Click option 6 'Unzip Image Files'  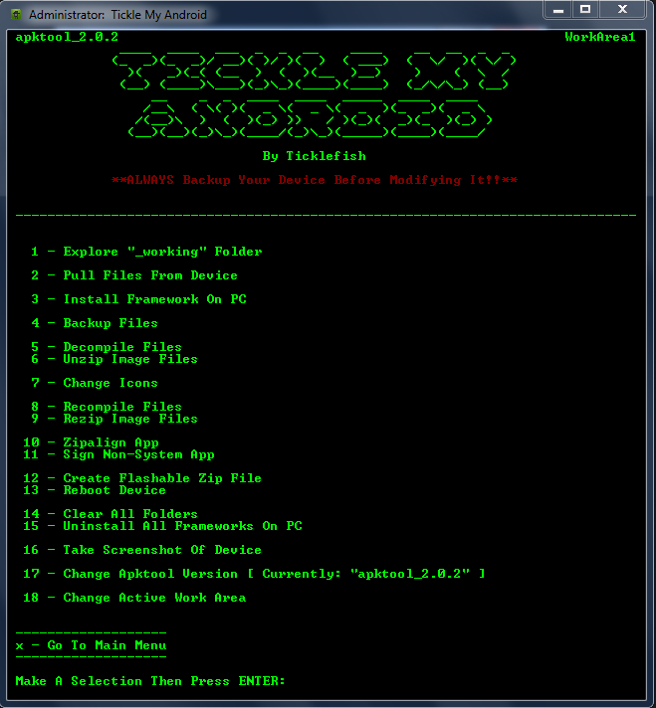click(x=114, y=359)
